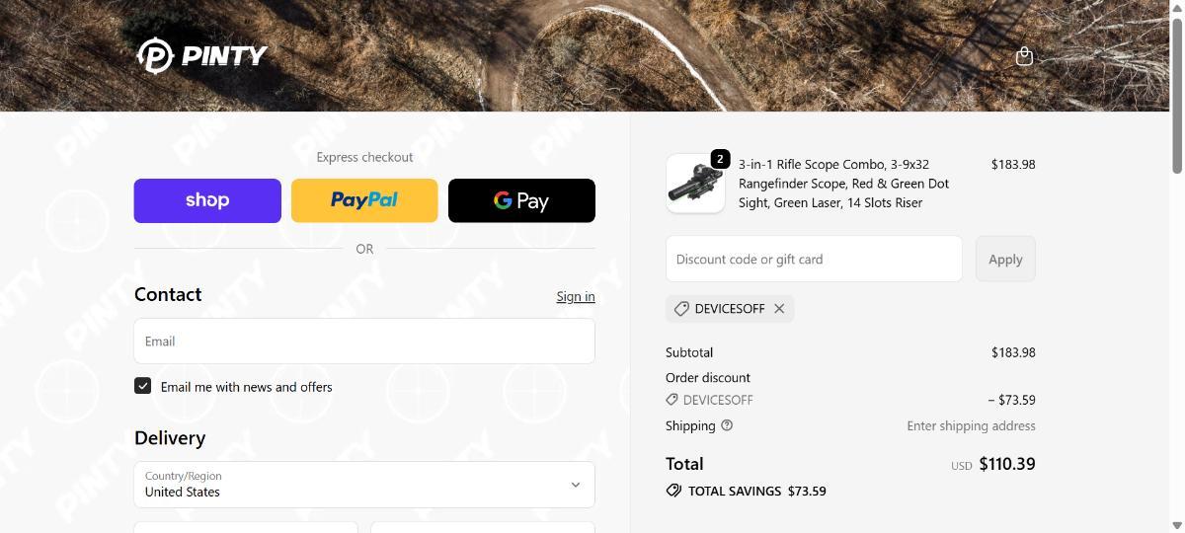Click the rifle scope product thumbnail

coord(693,186)
